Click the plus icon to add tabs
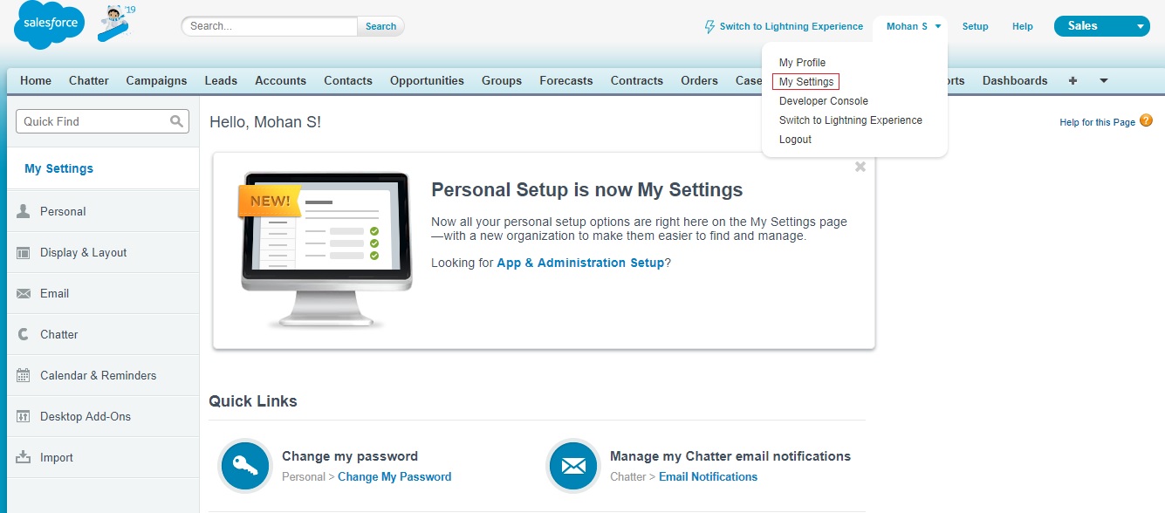Viewport: 1165px width, 513px height. (1072, 80)
